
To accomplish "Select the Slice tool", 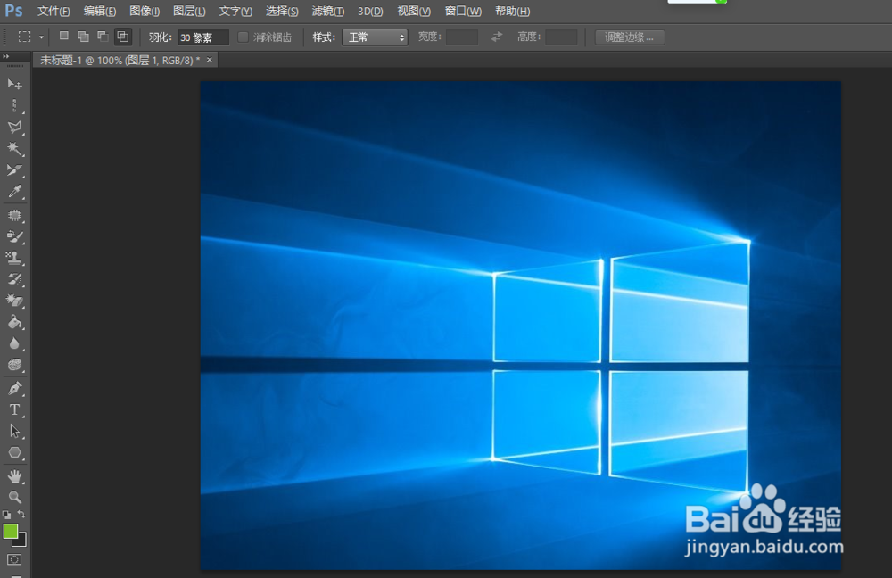I will [15, 170].
